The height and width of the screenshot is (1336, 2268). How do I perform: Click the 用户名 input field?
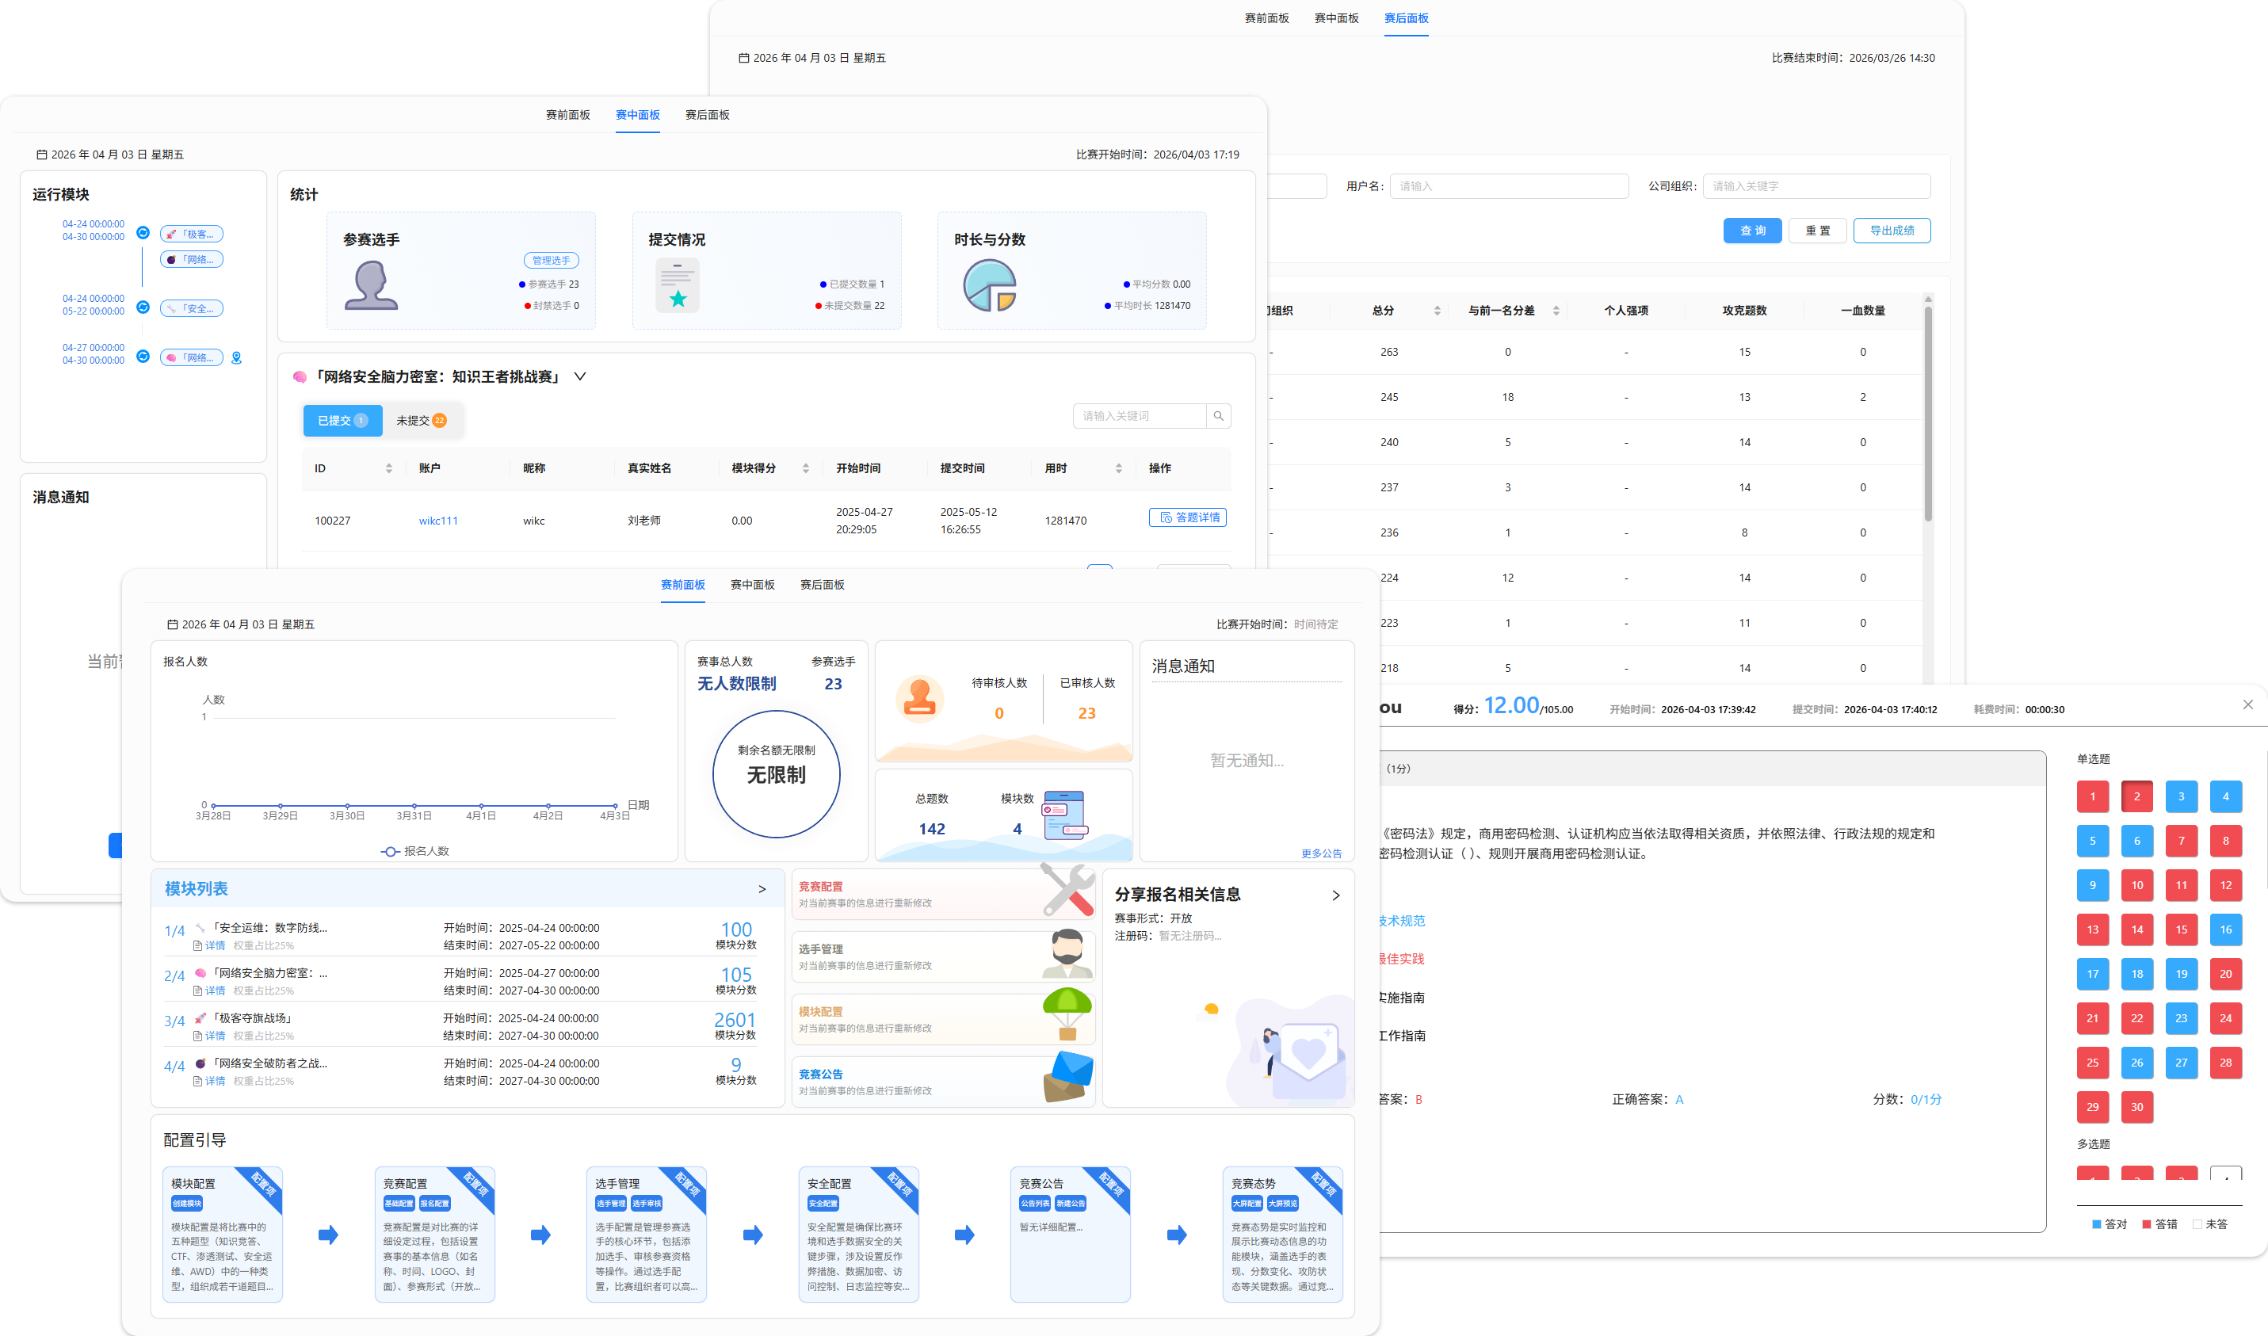point(1509,186)
